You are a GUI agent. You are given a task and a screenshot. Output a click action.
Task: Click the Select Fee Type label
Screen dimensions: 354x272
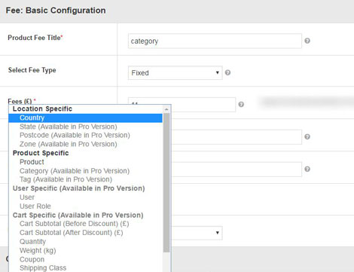[32, 70]
